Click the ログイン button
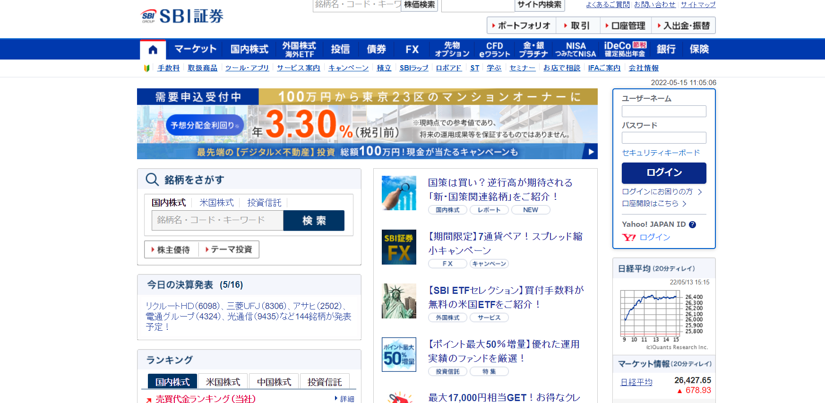This screenshot has height=403, width=825. 664,173
